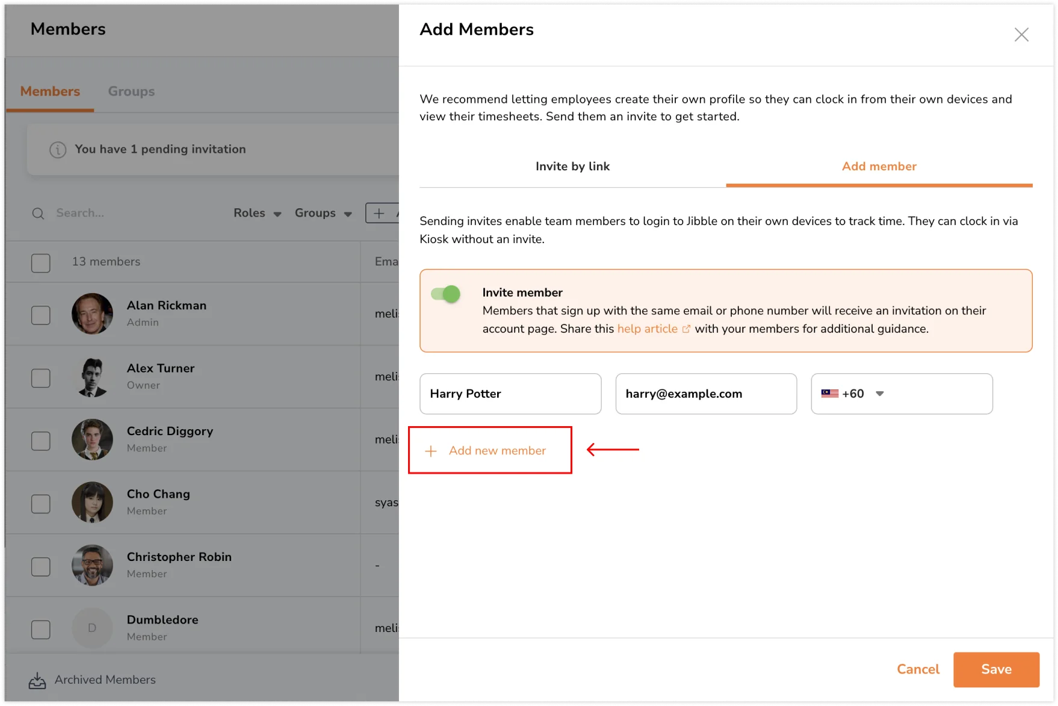Screen dimensions: 1058x706
Task: Click the Cedric Diggory name
Action: [170, 432]
